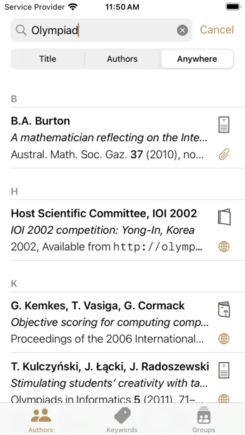Open the globe link for Olympiads in Informatics entry
This screenshot has width=245, height=435.
[224, 399]
